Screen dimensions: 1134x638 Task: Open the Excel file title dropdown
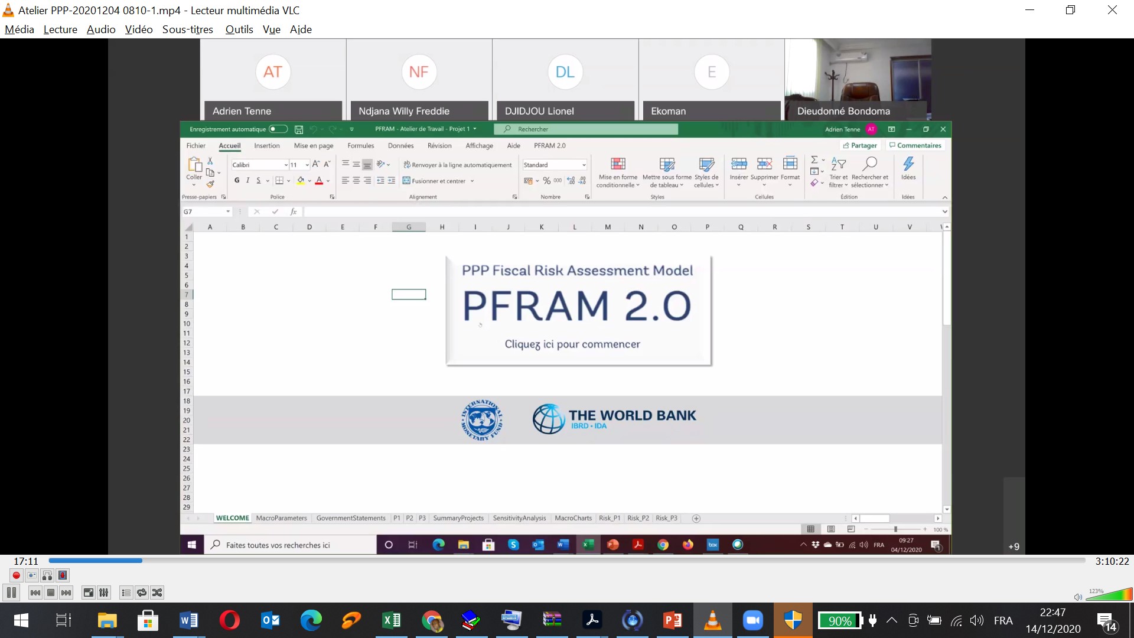475,129
